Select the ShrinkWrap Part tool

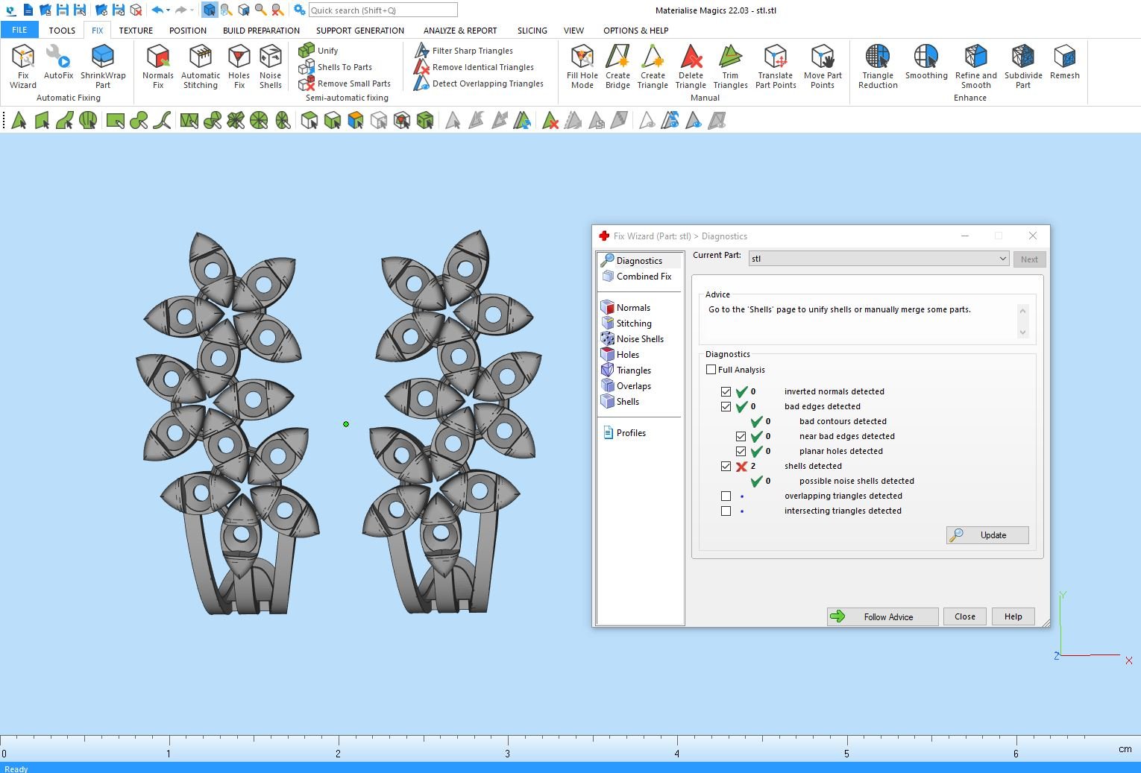click(x=103, y=66)
